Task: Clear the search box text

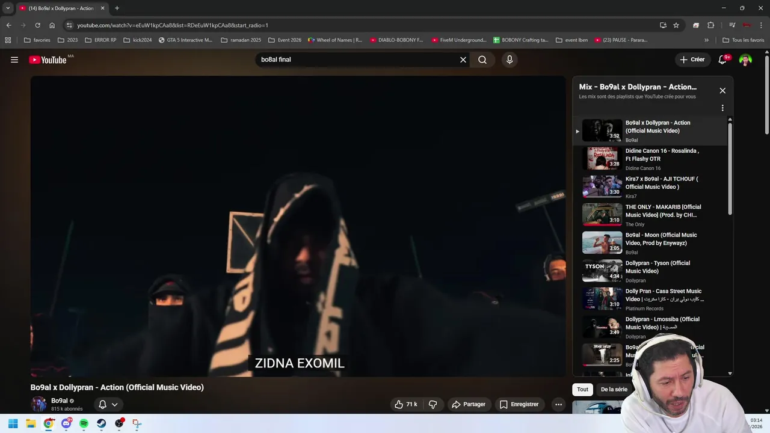Action: tap(463, 60)
